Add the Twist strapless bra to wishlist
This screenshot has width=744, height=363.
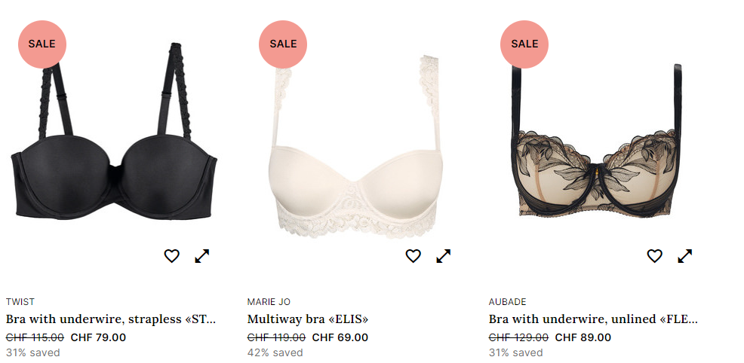pyautogui.click(x=172, y=256)
